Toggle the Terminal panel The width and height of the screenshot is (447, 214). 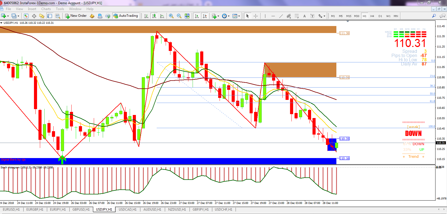point(50,16)
